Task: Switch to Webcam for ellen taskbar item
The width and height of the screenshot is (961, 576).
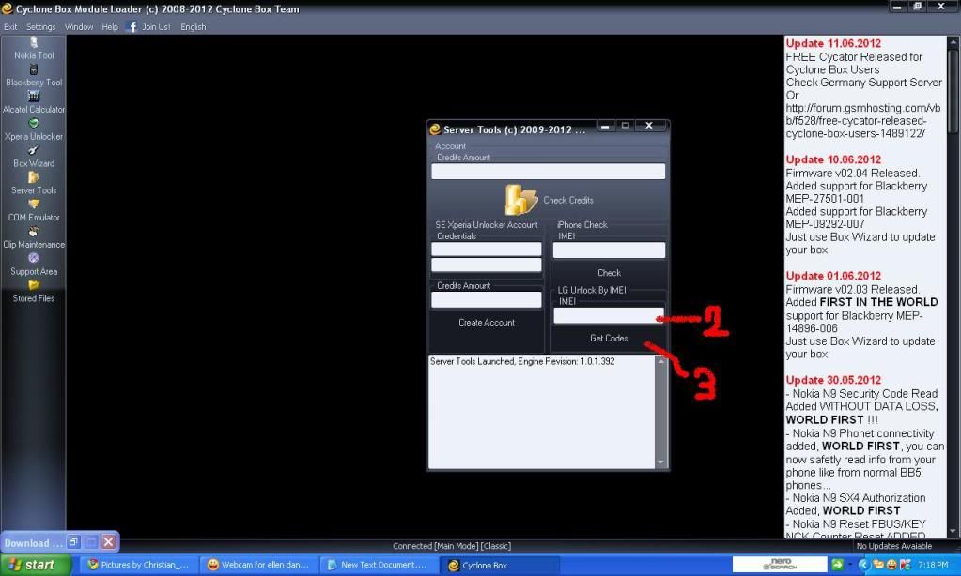Action: click(x=258, y=565)
